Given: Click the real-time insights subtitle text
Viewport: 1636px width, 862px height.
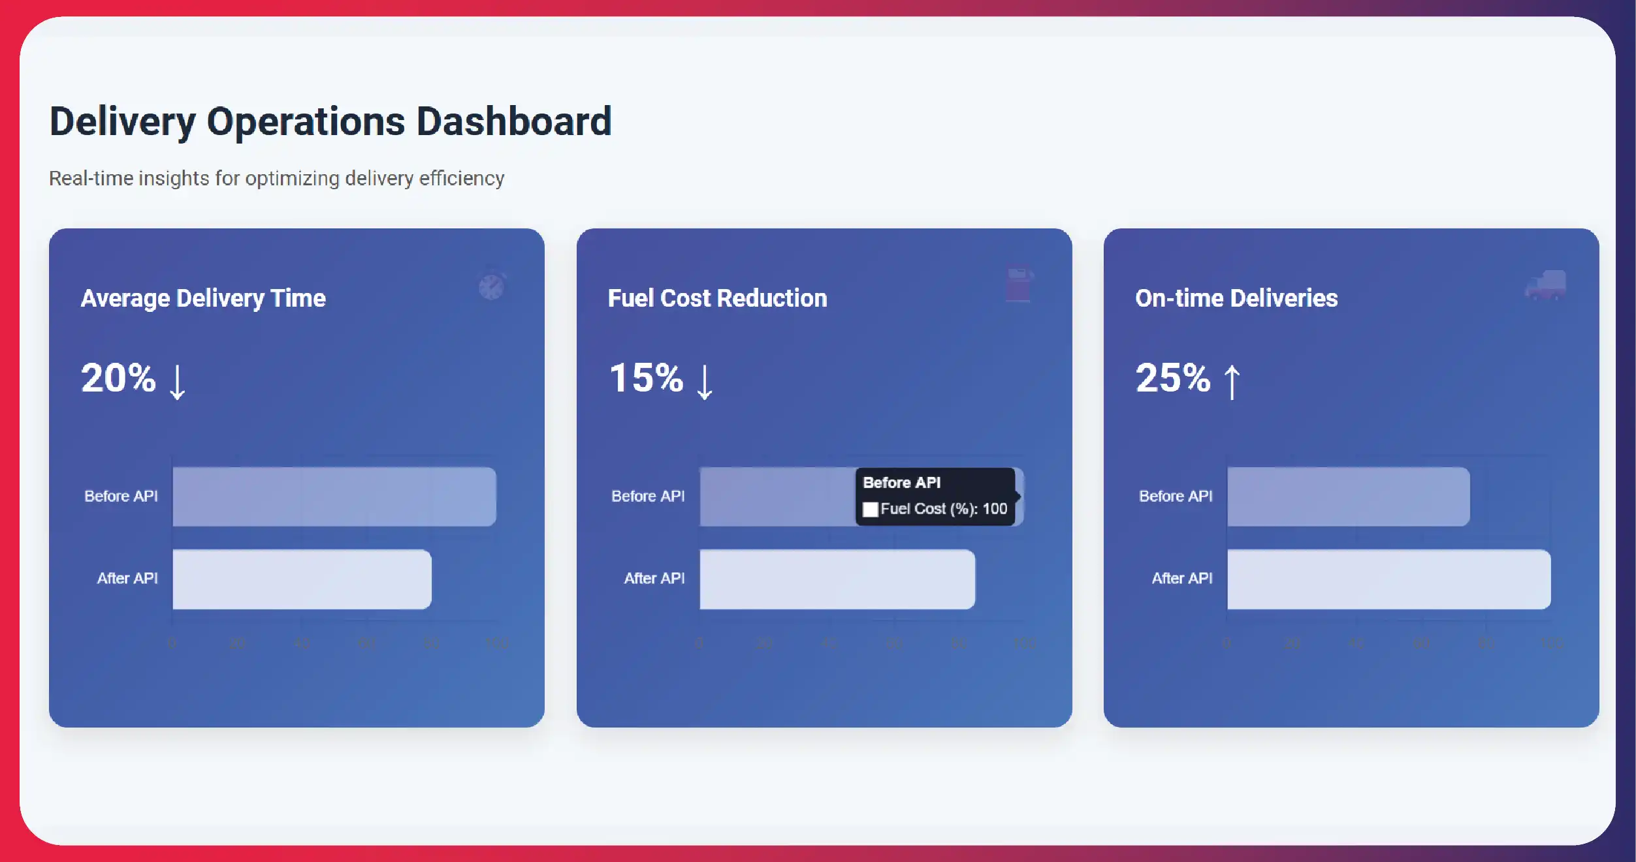Looking at the screenshot, I should [276, 178].
